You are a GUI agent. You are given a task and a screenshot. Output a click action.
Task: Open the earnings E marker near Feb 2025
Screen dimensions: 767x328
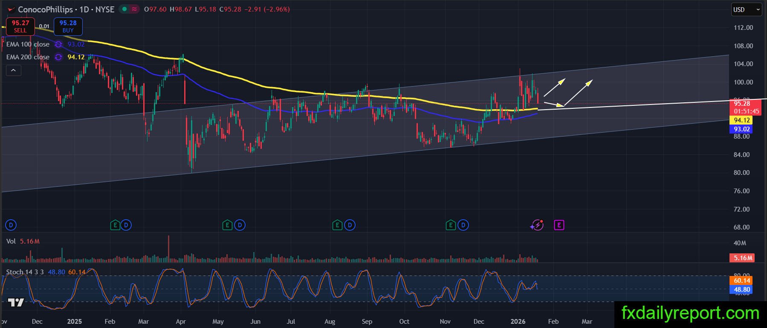(115, 225)
